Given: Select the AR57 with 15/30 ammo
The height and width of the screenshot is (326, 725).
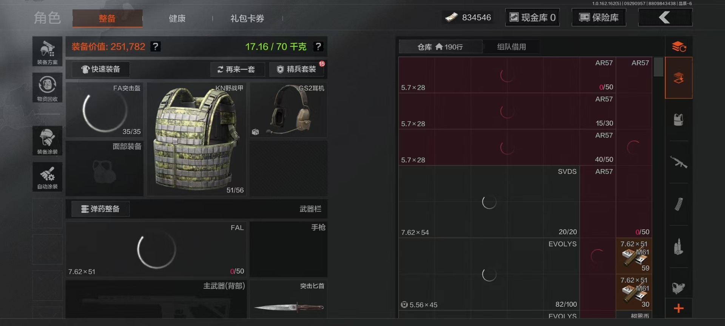Looking at the screenshot, I should pos(507,111).
